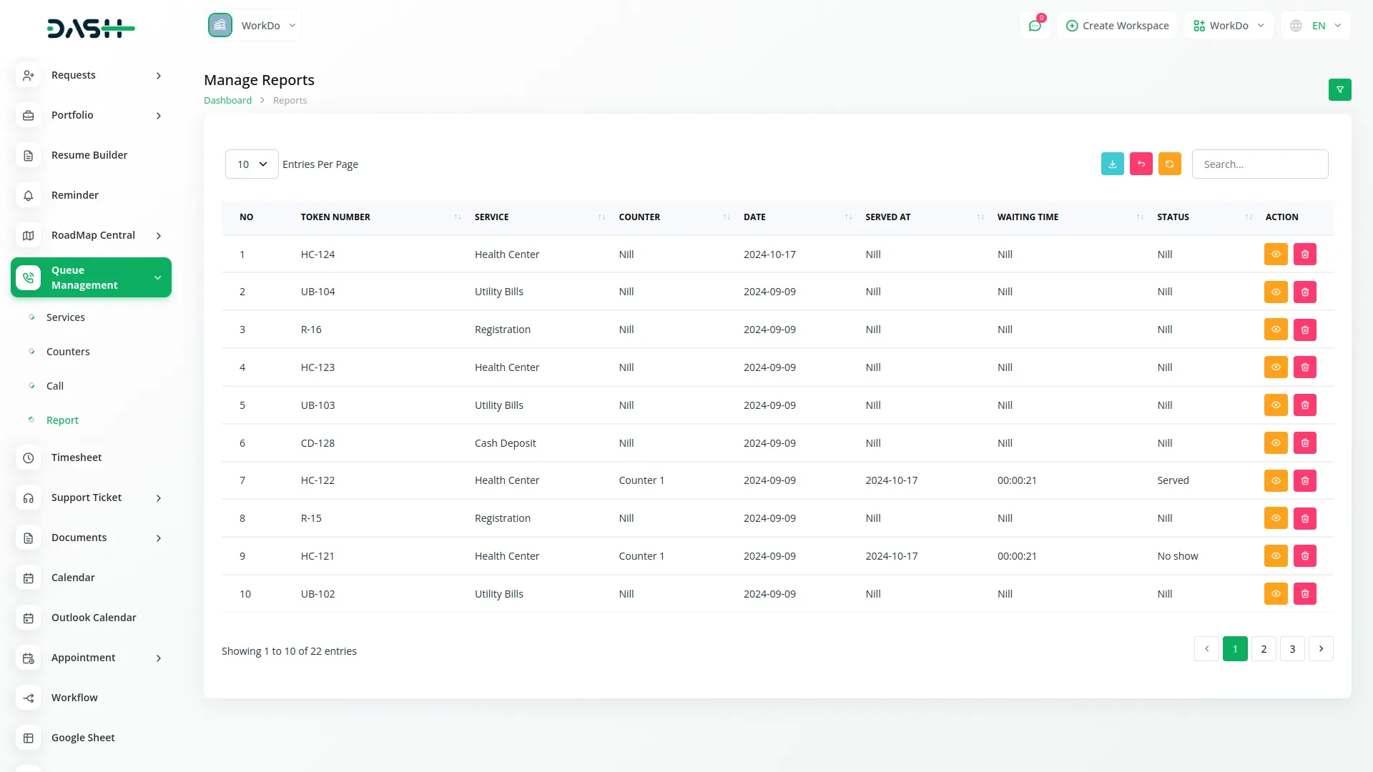Screen dimensions: 1373x772
Task: Follow the Dashboard breadcrumb link
Action: click(x=227, y=101)
